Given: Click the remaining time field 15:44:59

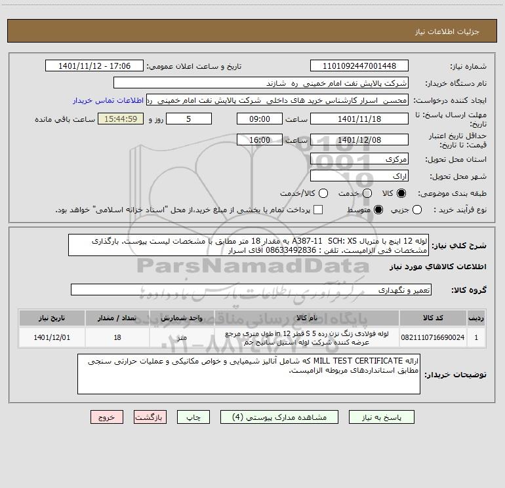Looking at the screenshot, I should pos(121,119).
